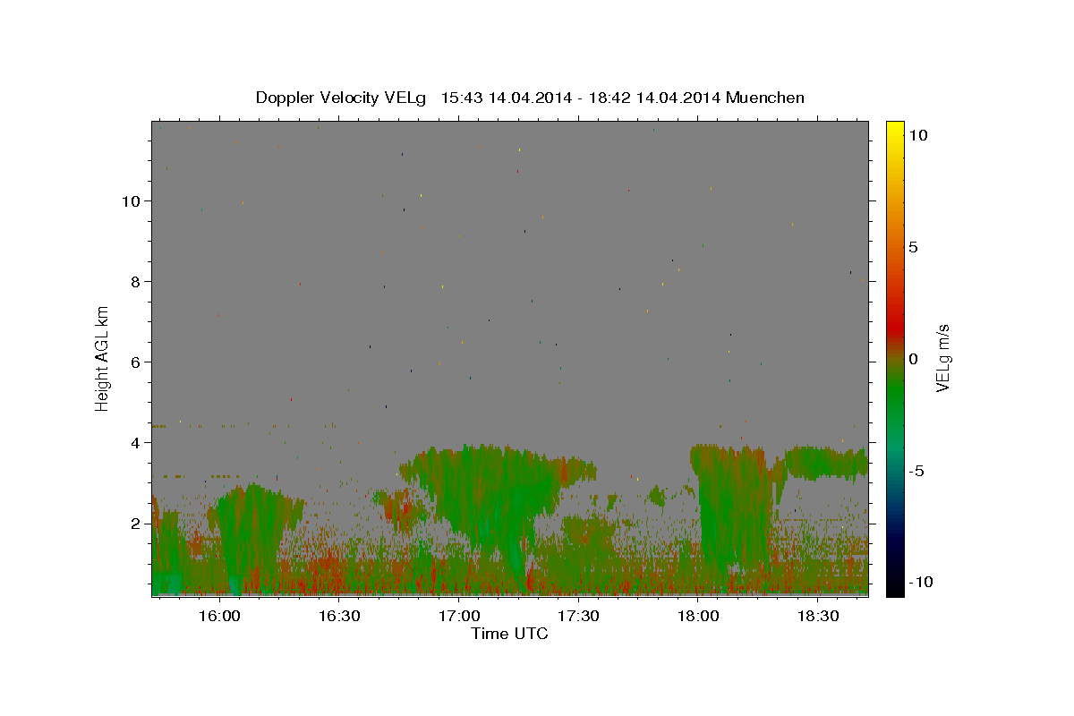Image resolution: width=1074 pixels, height=716 pixels.
Task: Select the 17:30 time axis label
Action: [578, 617]
